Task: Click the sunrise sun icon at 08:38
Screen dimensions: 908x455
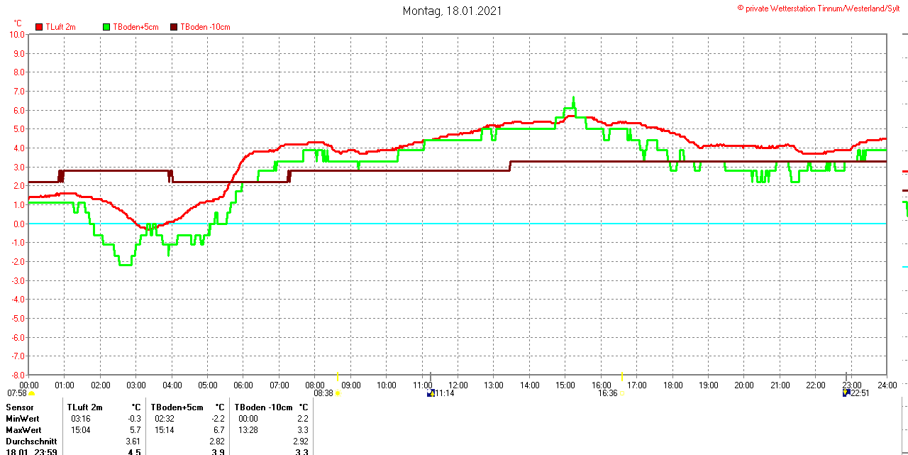Action: click(338, 393)
